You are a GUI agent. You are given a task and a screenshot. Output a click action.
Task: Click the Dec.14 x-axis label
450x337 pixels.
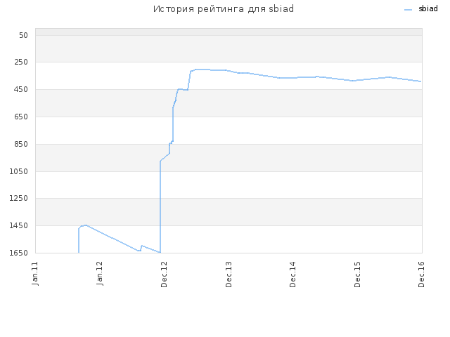coord(292,275)
